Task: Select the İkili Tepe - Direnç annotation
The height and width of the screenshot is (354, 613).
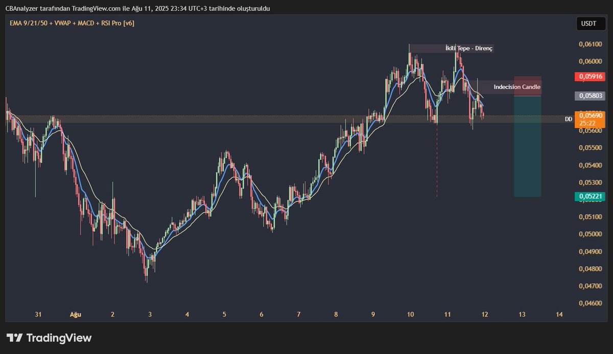Action: click(x=469, y=49)
